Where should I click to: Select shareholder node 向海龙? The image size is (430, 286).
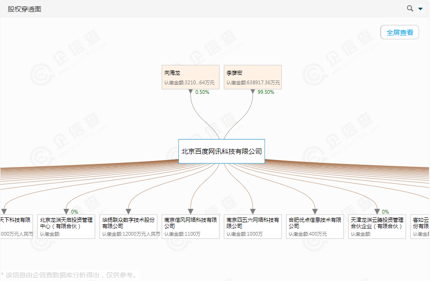coord(190,77)
